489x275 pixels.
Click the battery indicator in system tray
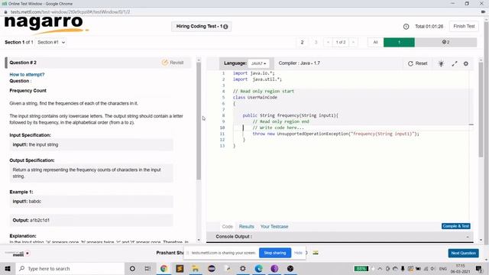coord(361,268)
